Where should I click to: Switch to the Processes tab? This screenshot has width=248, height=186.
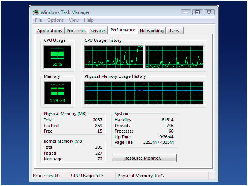pyautogui.click(x=76, y=31)
